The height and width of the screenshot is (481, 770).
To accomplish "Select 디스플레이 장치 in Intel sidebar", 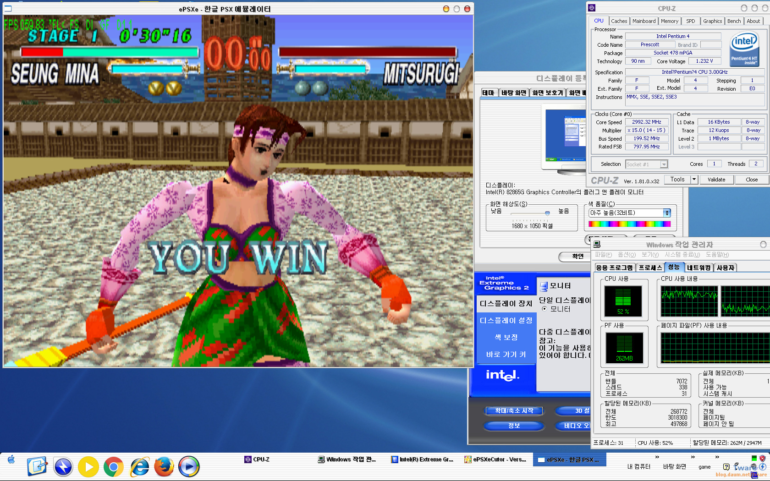I will (x=506, y=304).
